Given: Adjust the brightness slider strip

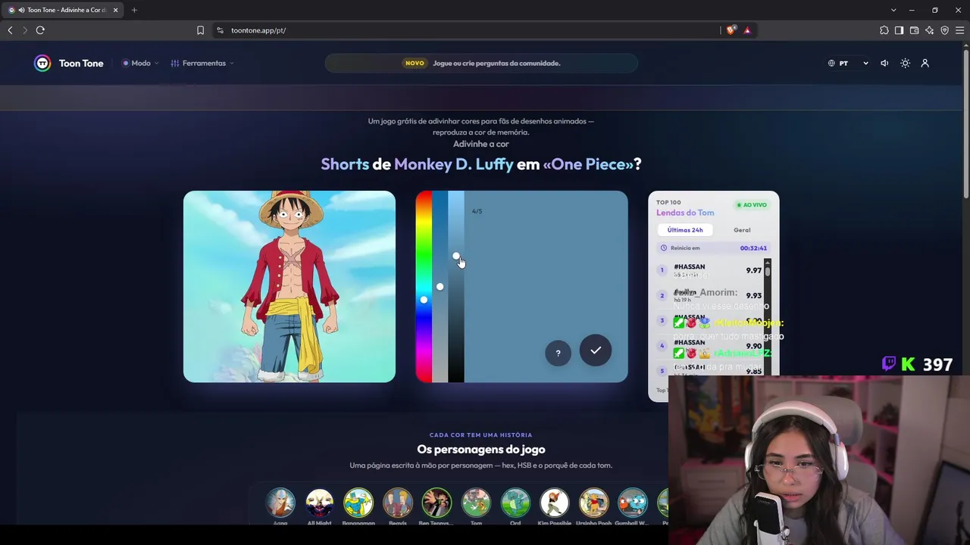Looking at the screenshot, I should (x=455, y=287).
